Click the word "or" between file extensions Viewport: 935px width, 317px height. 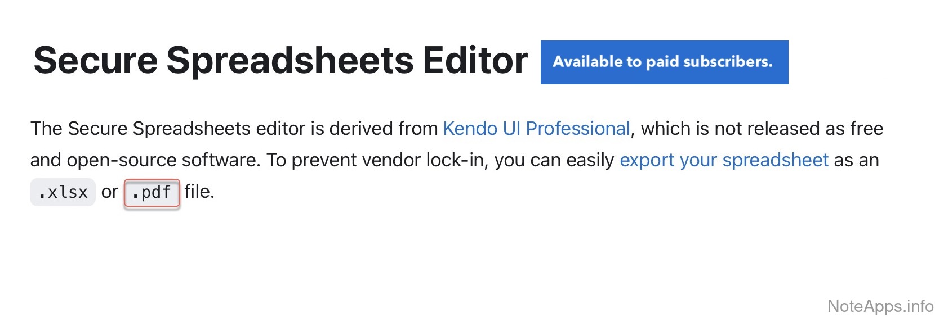pos(110,192)
